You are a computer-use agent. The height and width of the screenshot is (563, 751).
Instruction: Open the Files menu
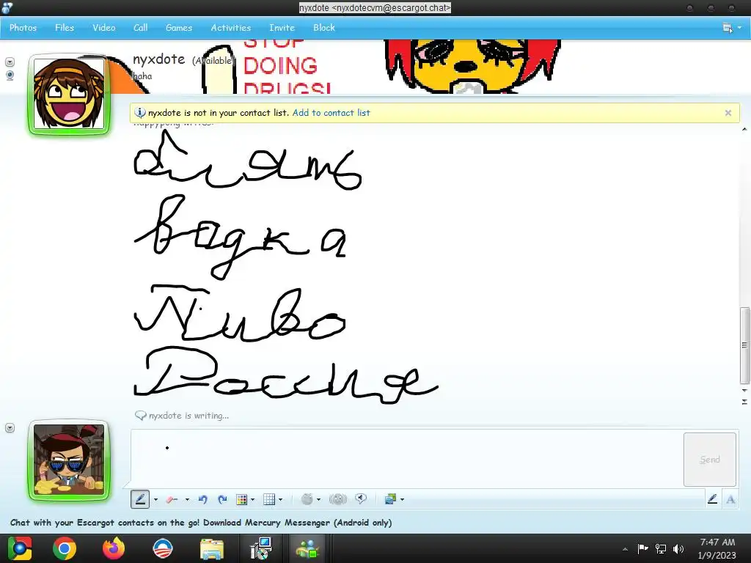pos(65,28)
